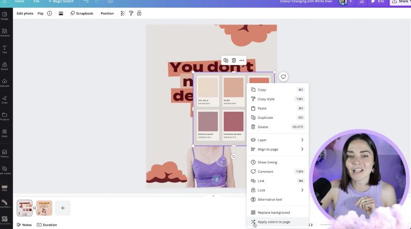Choose Delete from context menu

click(x=277, y=127)
